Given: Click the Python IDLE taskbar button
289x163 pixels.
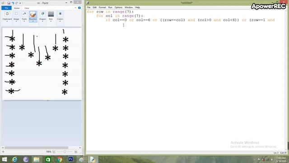Looking at the screenshot, I should click(93, 159).
